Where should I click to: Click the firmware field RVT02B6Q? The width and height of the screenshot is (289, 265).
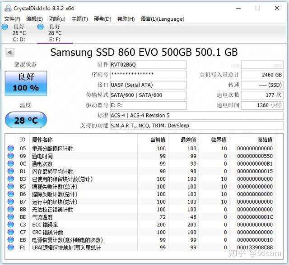[148, 65]
